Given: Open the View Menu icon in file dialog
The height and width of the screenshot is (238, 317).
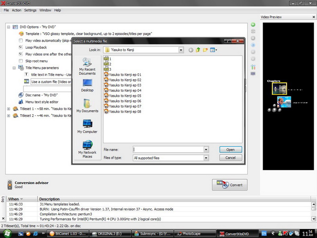Looking at the screenshot, I should coord(213,50).
